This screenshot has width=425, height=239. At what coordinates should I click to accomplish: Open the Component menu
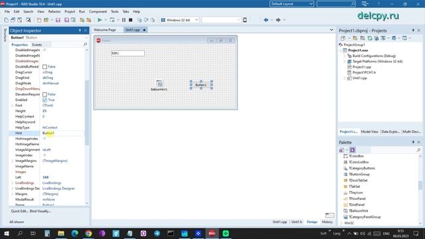[x=98, y=12]
